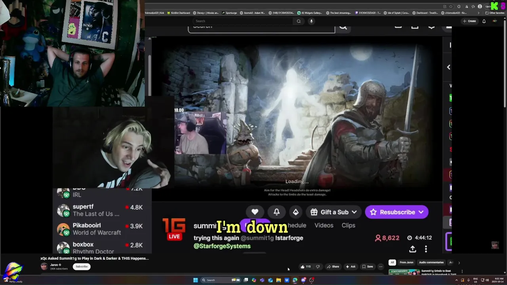The image size is (507, 285).
Task: Open the Sportsurge bookmark
Action: (229, 13)
